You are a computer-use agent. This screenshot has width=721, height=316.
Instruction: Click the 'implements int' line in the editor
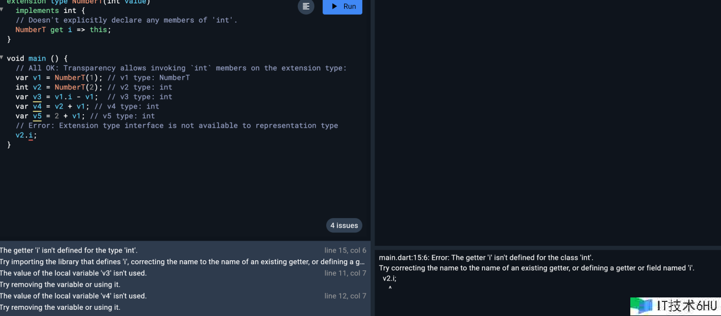[46, 11]
